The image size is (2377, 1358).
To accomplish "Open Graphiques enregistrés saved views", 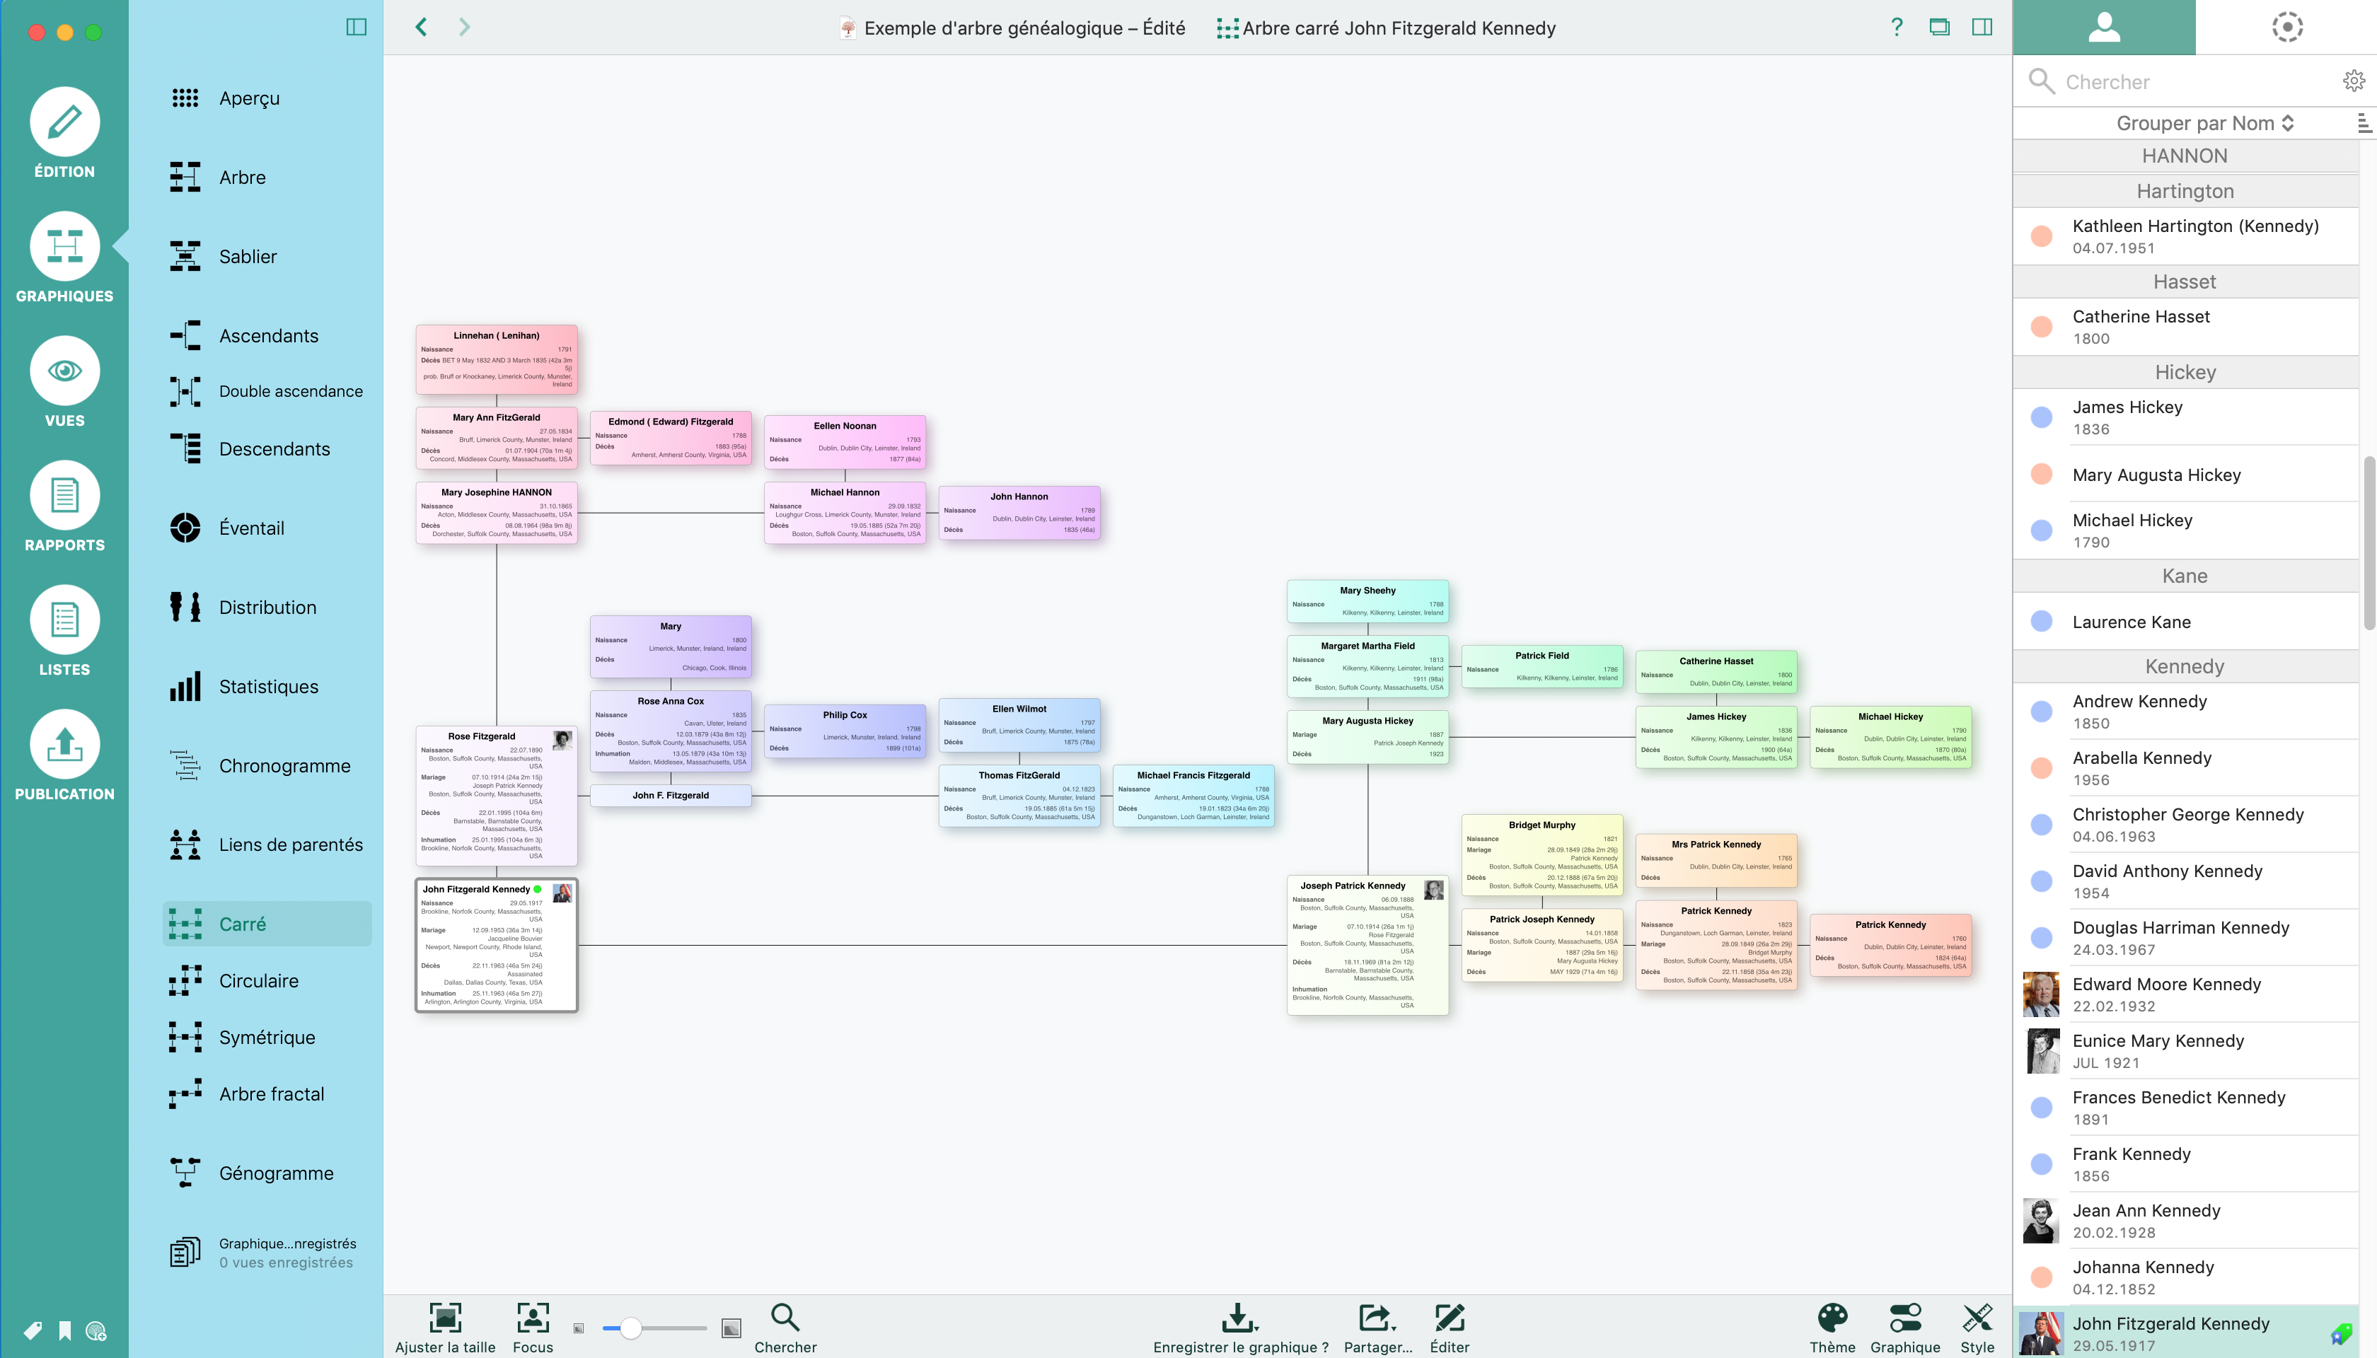I will click(267, 1253).
